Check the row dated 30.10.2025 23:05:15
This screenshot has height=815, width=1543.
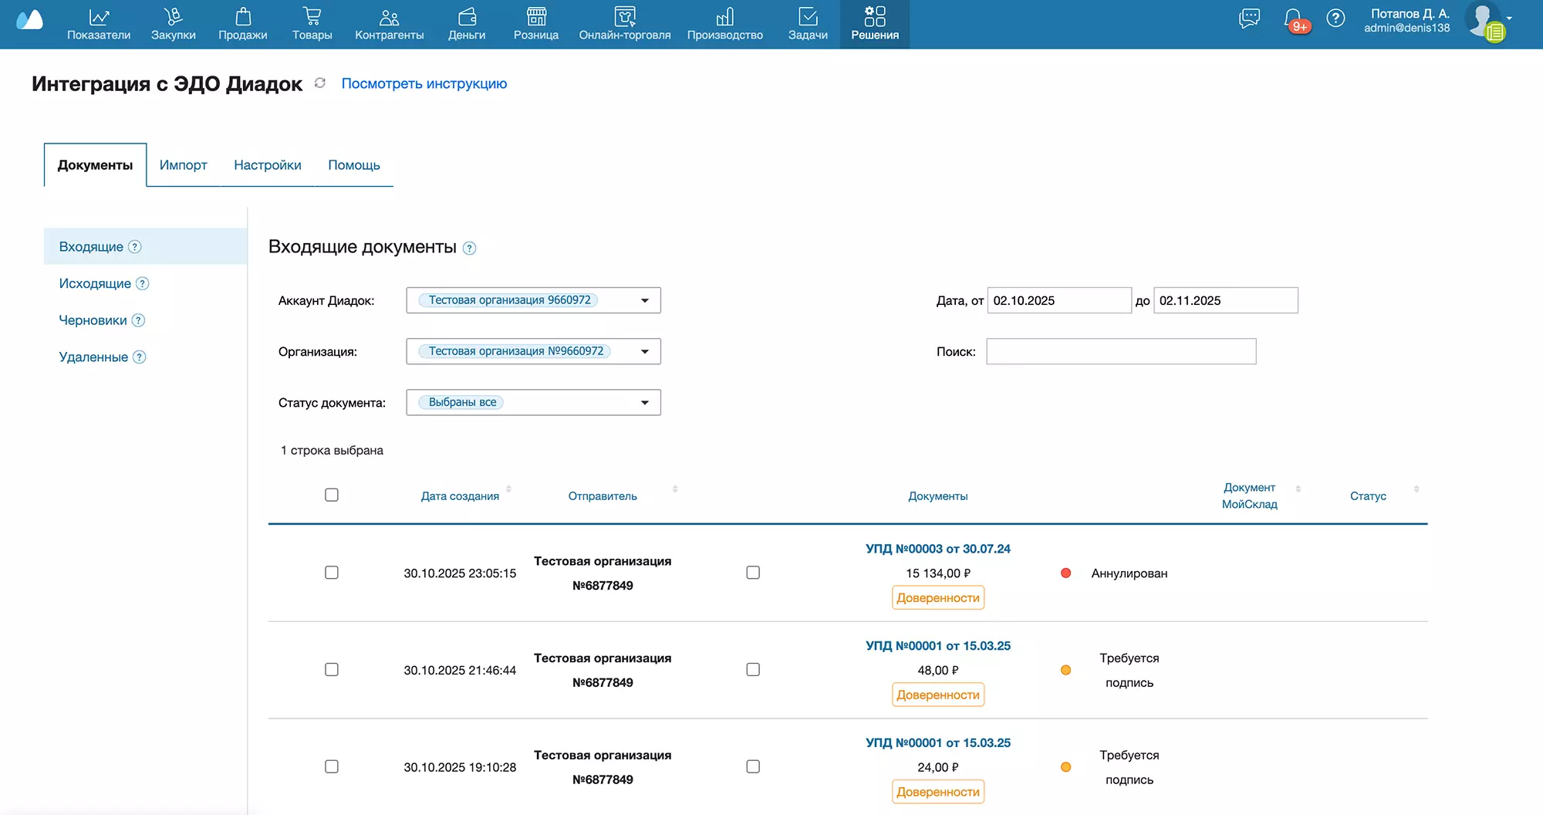332,573
